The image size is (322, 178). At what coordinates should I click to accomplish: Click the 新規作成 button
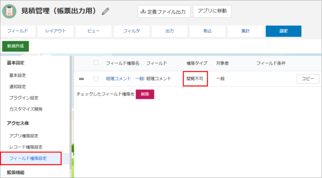pos(16,46)
